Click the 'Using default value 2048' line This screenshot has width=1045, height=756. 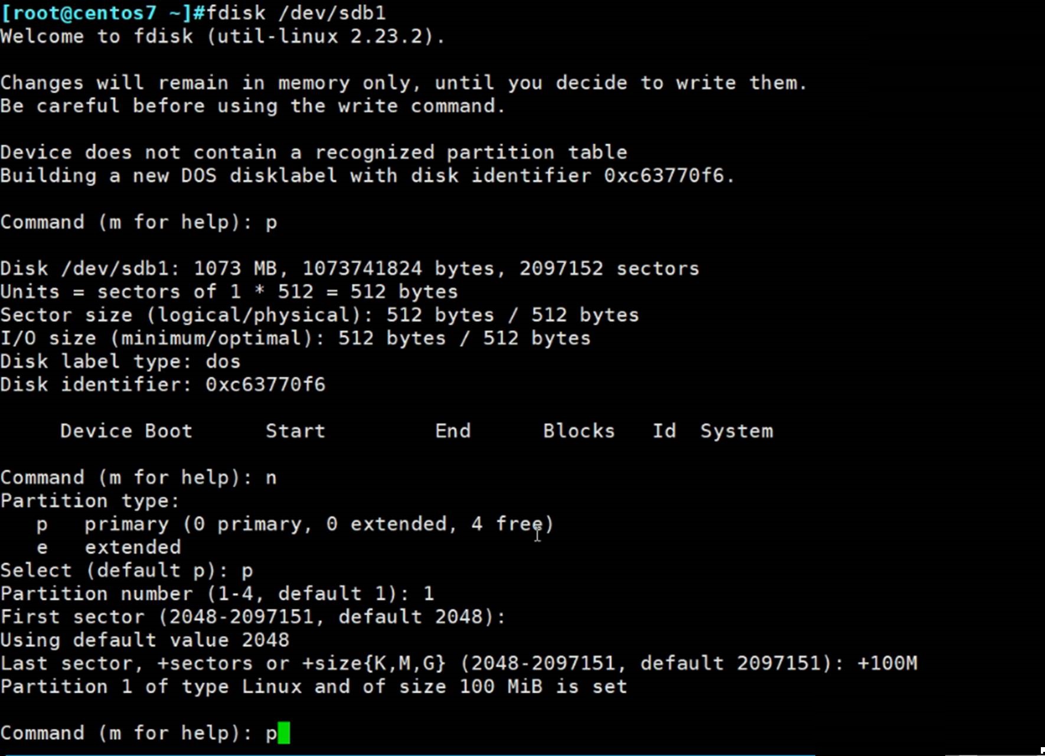pyautogui.click(x=145, y=640)
